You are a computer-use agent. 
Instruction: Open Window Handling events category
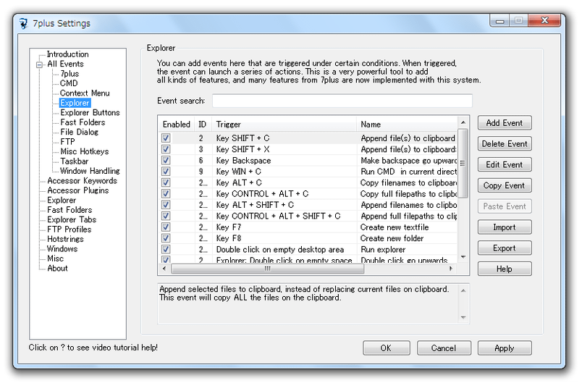(x=90, y=171)
